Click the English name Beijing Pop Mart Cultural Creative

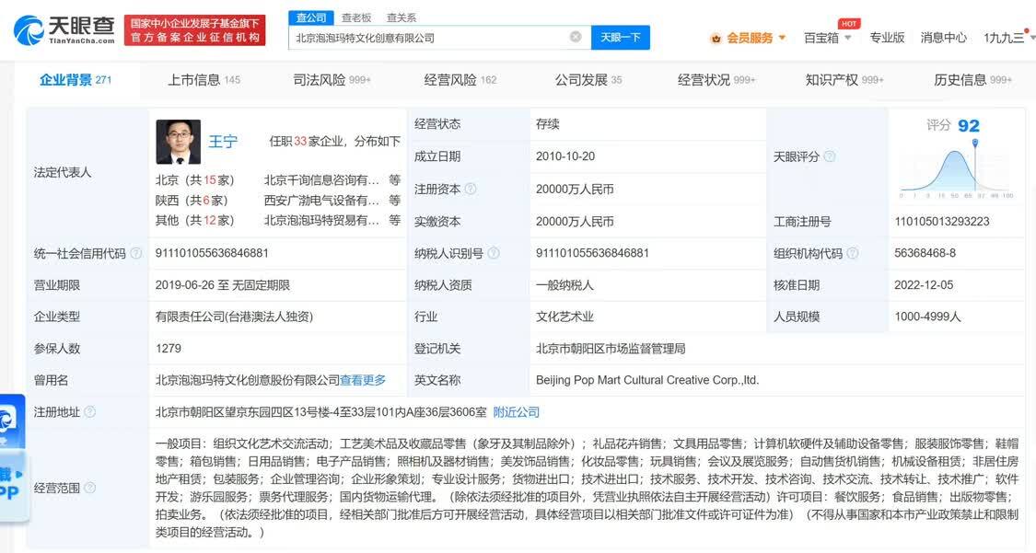(647, 380)
